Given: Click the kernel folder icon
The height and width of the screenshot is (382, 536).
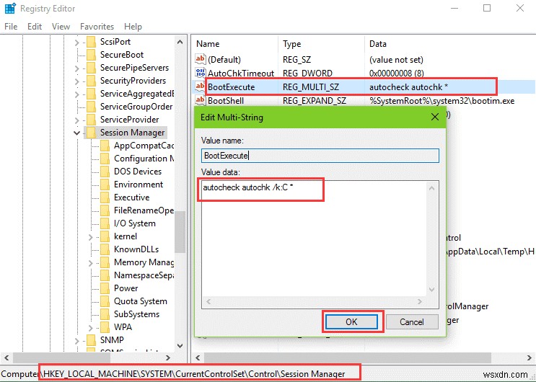Looking at the screenshot, I should (x=105, y=237).
